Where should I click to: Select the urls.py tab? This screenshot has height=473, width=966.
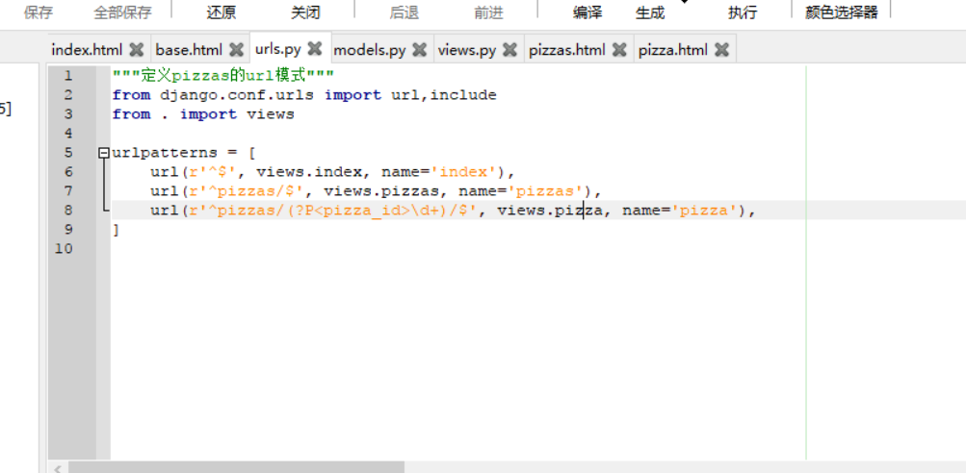point(277,49)
